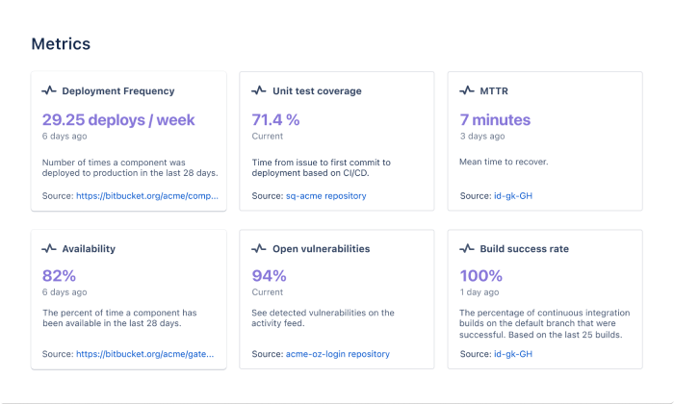Click the 29.25 deploys / week value
Viewport: 674px width, 404px height.
coord(118,120)
